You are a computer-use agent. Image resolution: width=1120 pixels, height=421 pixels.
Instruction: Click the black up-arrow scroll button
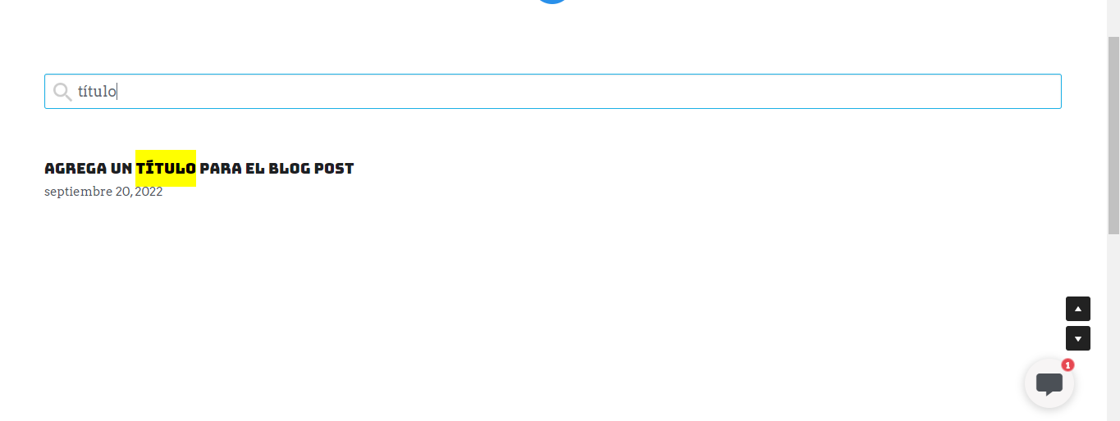[x=1078, y=309]
